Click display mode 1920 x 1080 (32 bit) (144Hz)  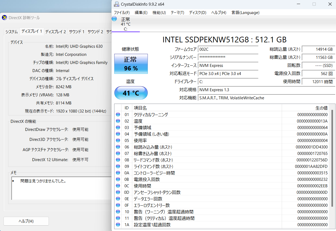81,111
